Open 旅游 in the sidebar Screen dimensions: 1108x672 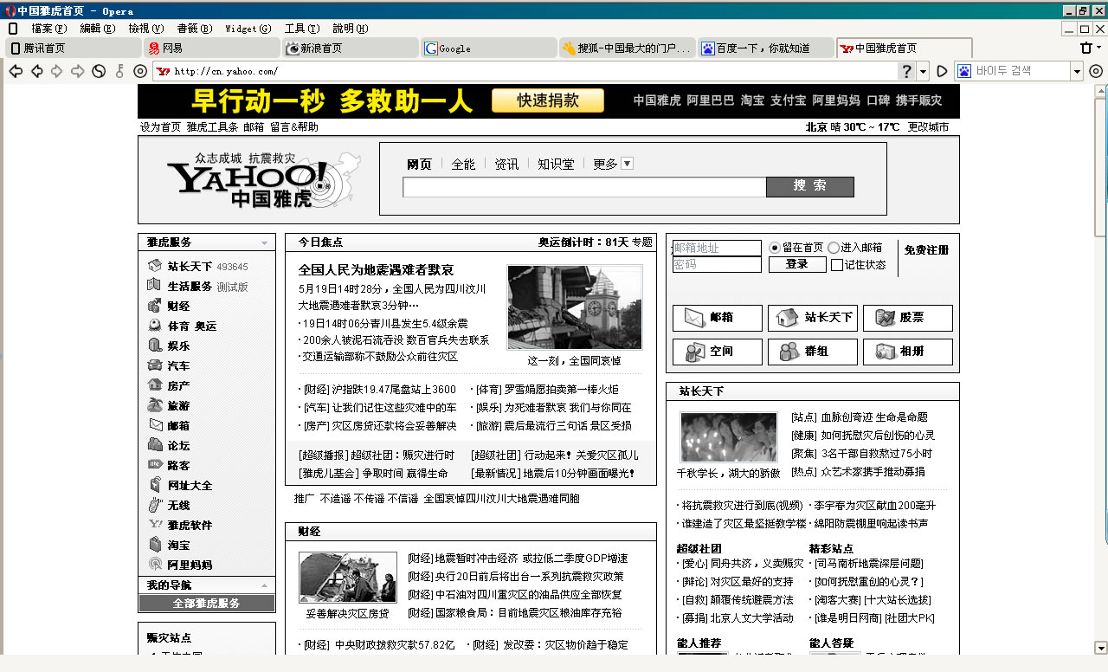pos(178,405)
